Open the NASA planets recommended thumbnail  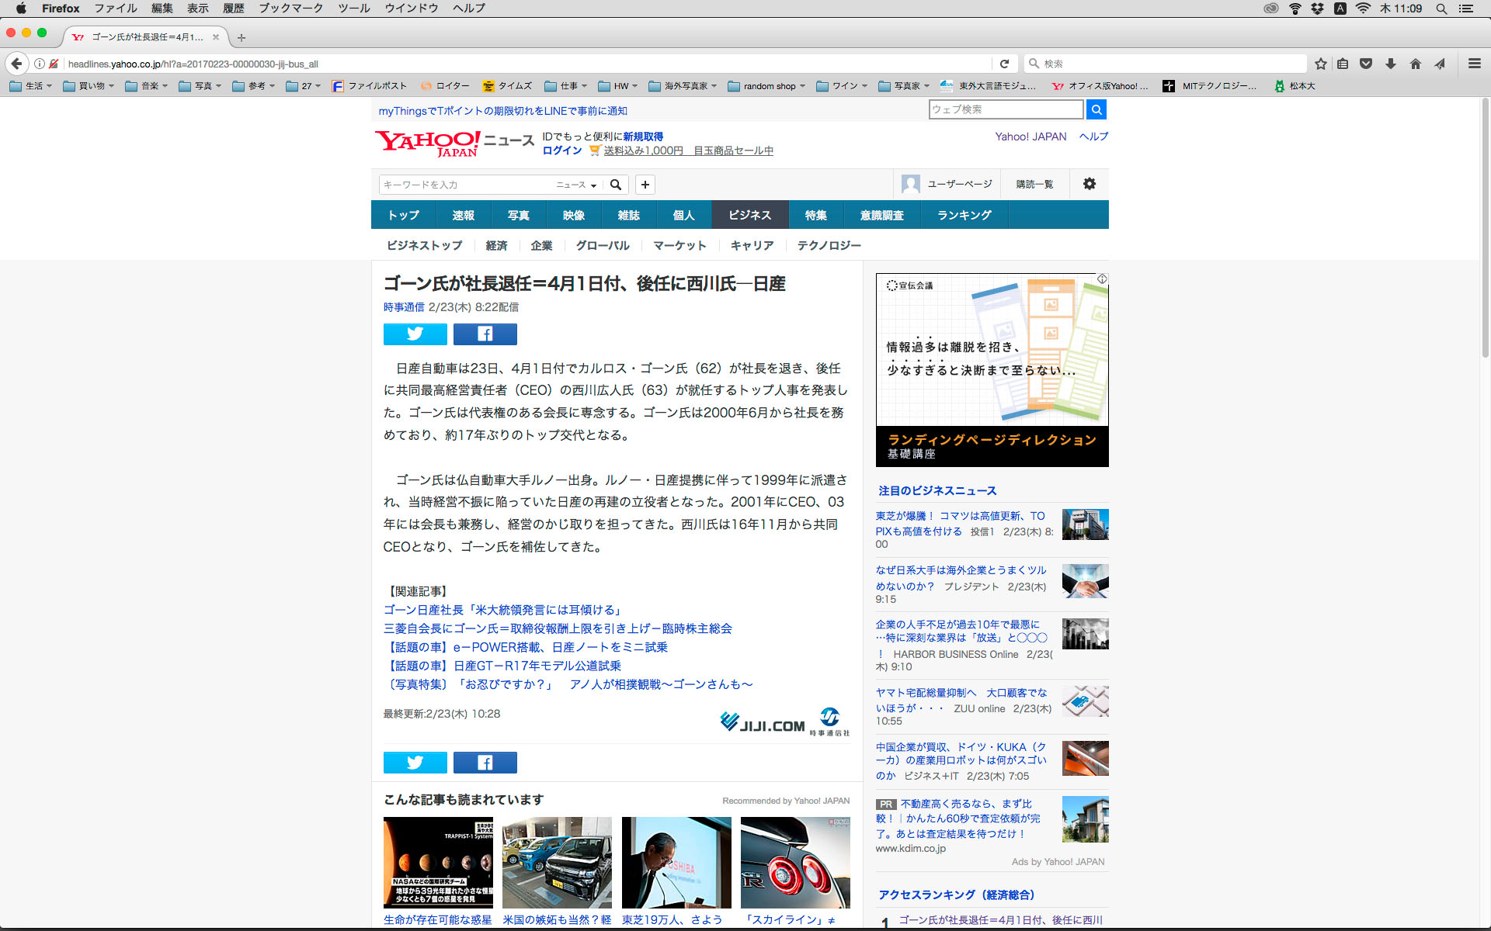(438, 862)
